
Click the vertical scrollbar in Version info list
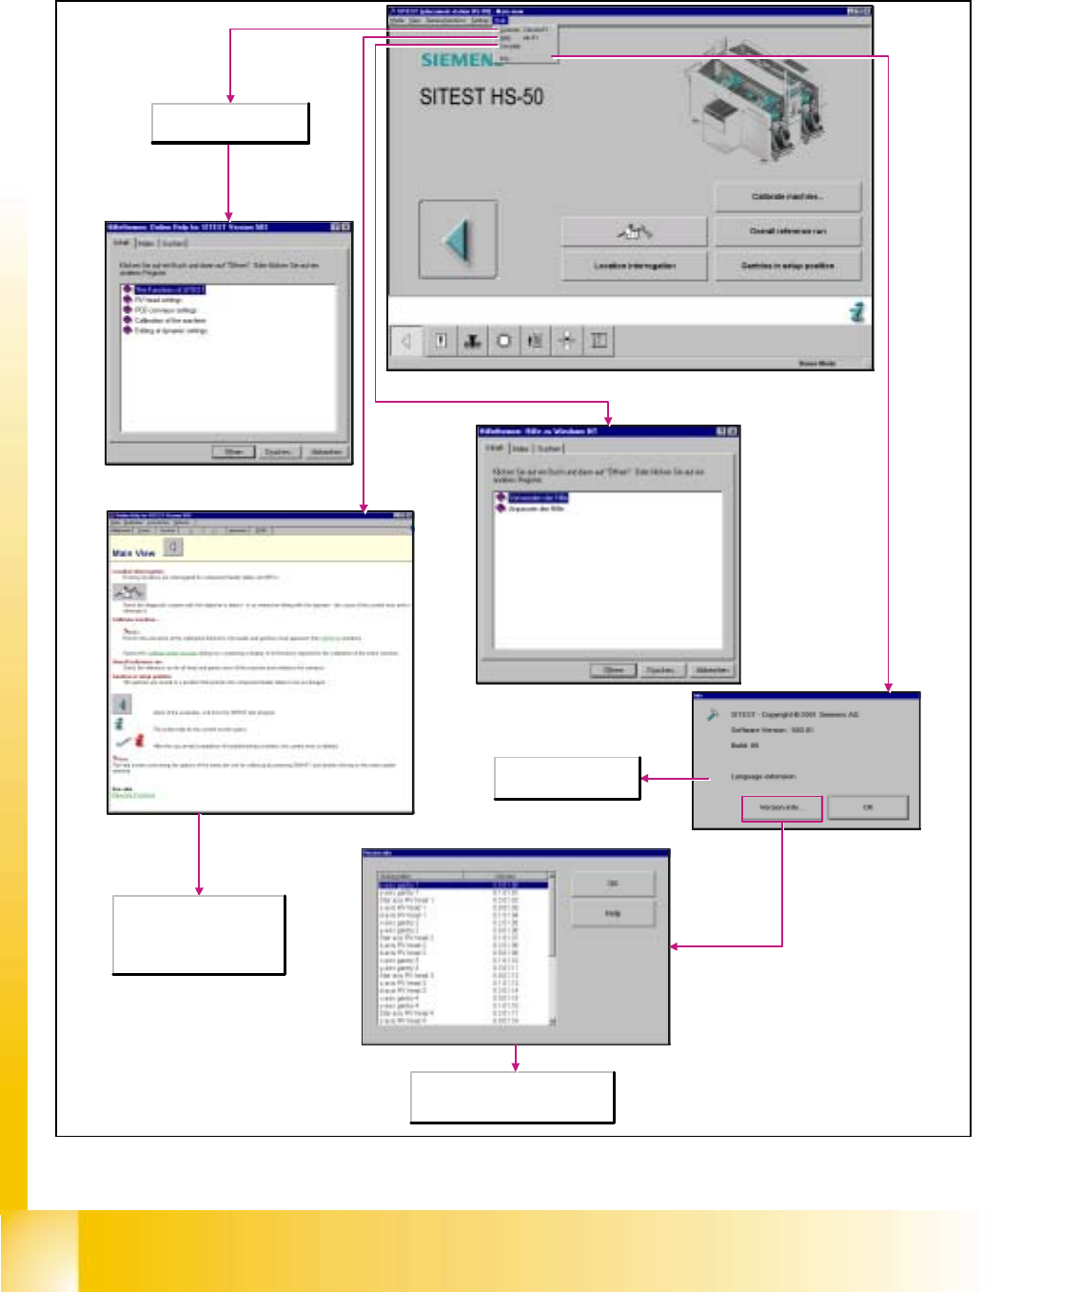pyautogui.click(x=552, y=947)
